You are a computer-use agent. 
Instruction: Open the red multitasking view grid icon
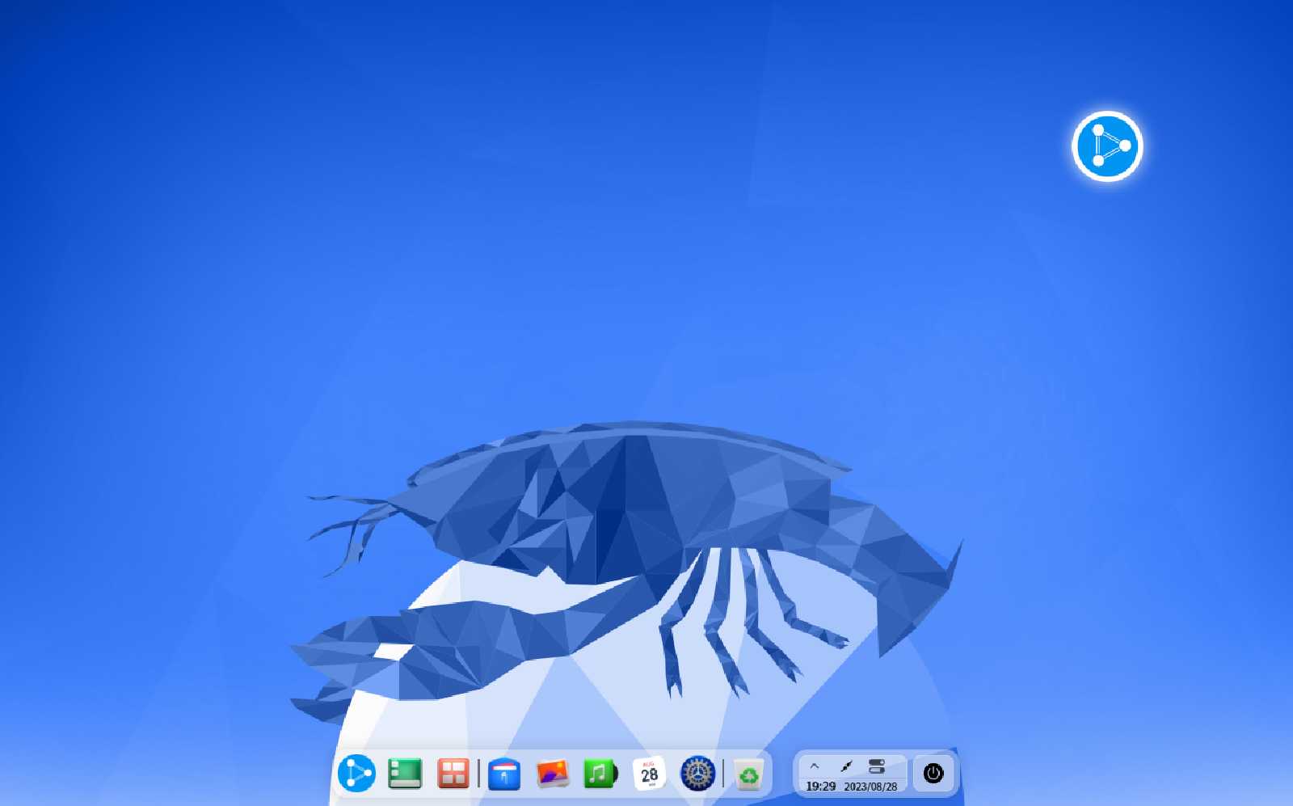[453, 774]
